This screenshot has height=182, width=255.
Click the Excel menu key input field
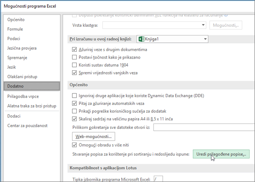158,179
